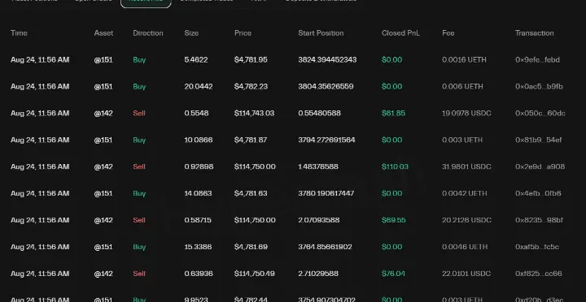The width and height of the screenshot is (586, 302).
Task: Select fee 0.0046 UETH
Action: [x=465, y=247]
